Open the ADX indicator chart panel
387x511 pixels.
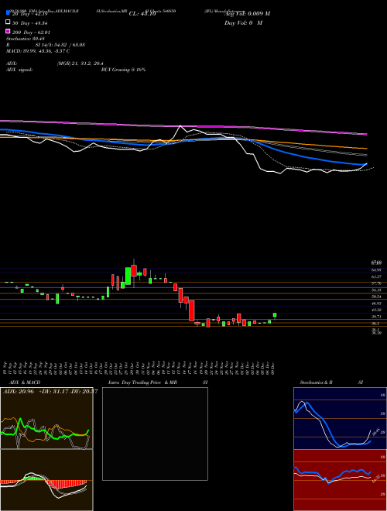coord(46,418)
